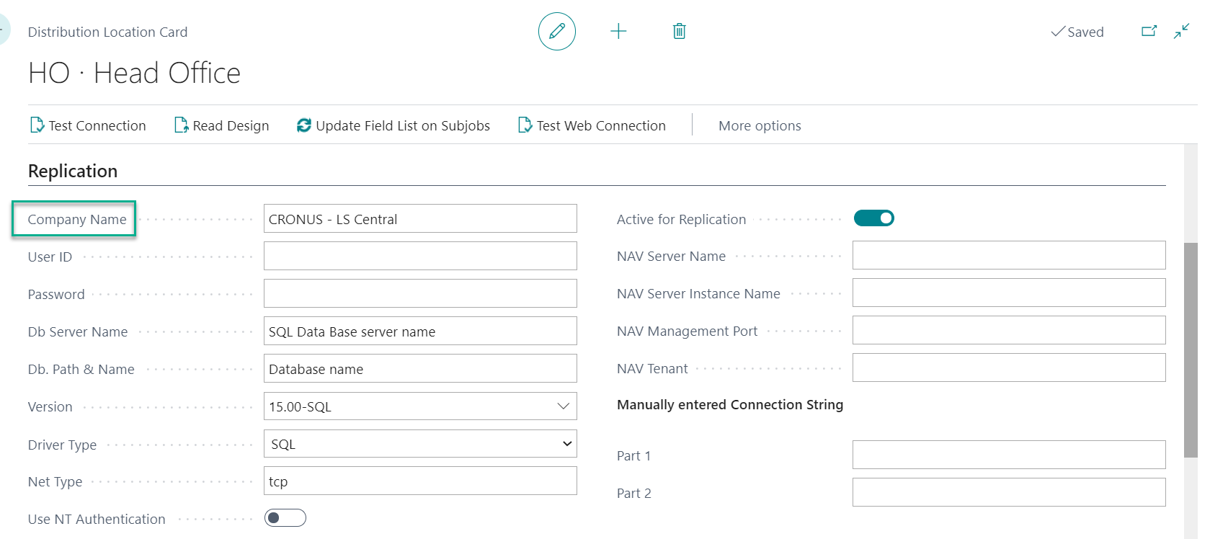Image resolution: width=1210 pixels, height=539 pixels.
Task: Click the Company Name field label
Action: click(77, 220)
